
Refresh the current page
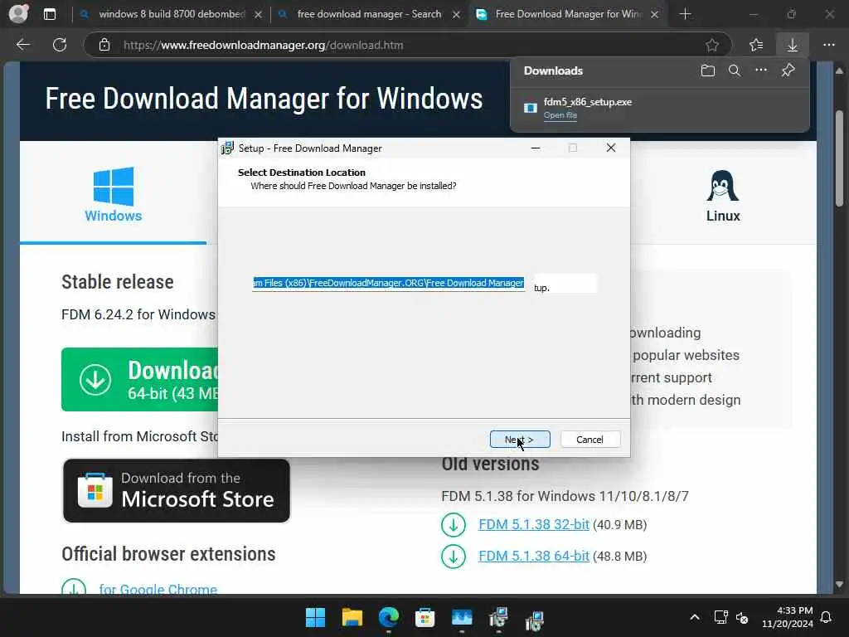(60, 45)
